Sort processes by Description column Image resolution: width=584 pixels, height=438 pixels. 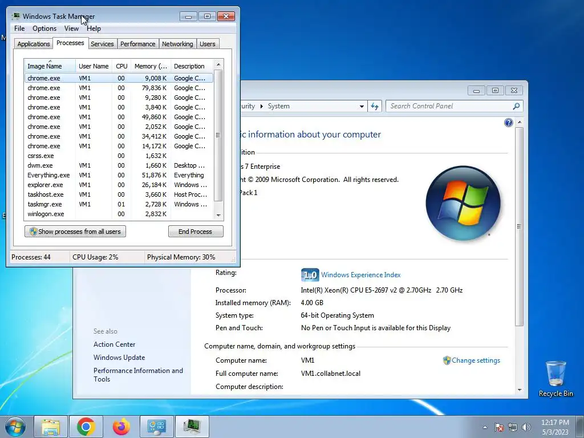192,66
